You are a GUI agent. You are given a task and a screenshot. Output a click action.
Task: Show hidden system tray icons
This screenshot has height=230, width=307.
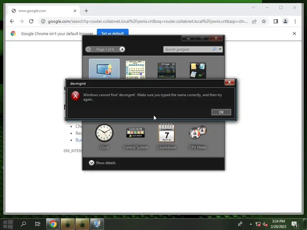tap(251, 224)
